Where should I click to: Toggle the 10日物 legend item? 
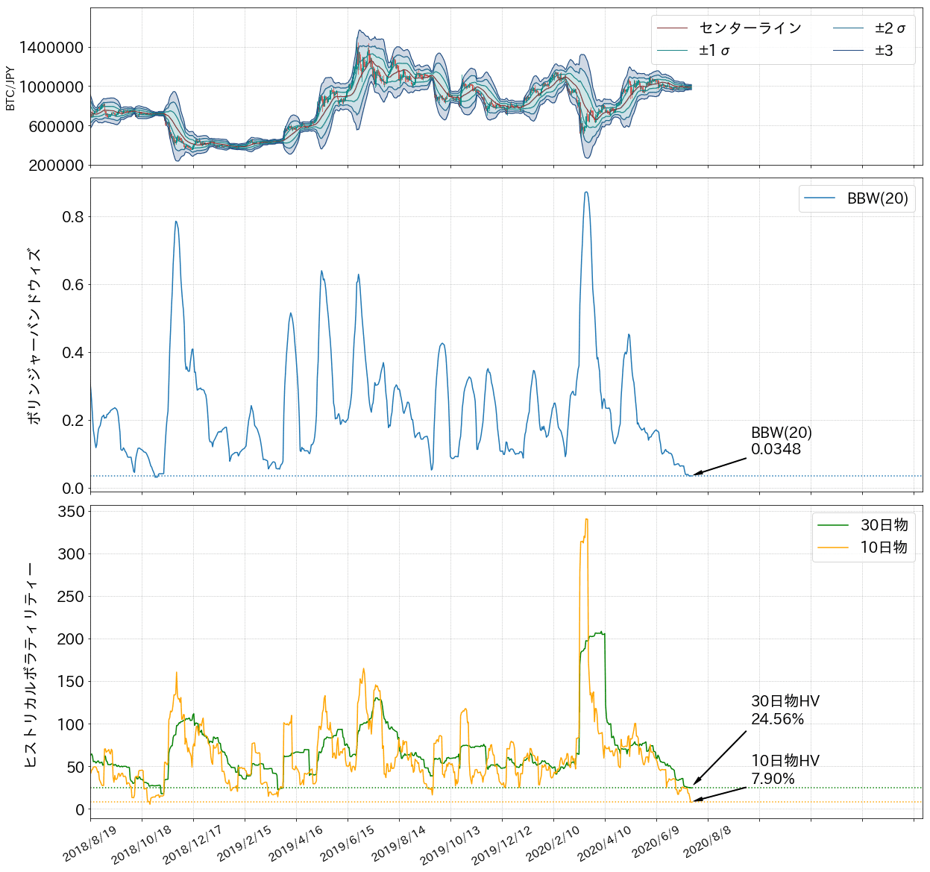(882, 546)
